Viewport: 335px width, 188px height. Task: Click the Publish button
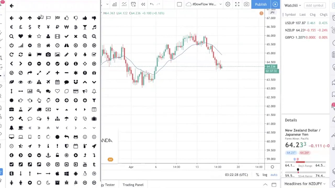[x=261, y=4]
